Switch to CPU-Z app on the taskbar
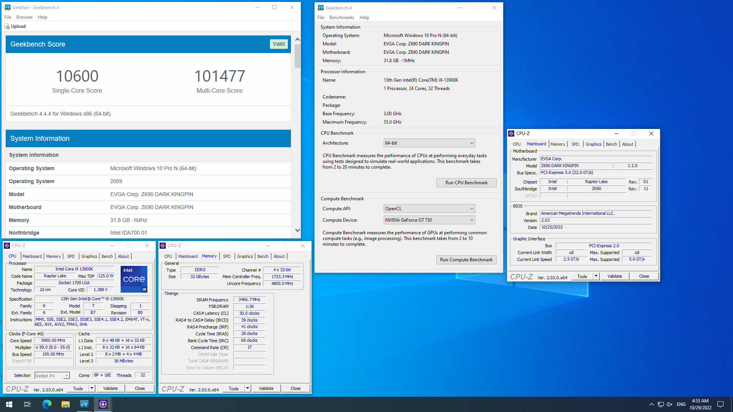Viewport: 733px width, 412px height. coord(103,404)
